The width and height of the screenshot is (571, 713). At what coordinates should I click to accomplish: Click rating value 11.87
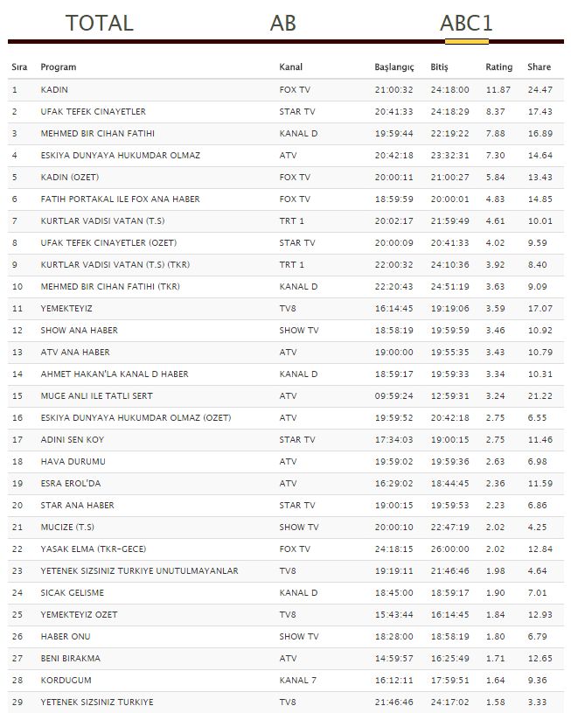pyautogui.click(x=498, y=89)
